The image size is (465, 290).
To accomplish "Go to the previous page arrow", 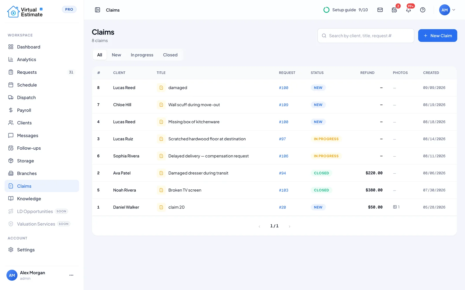I will click(x=259, y=226).
